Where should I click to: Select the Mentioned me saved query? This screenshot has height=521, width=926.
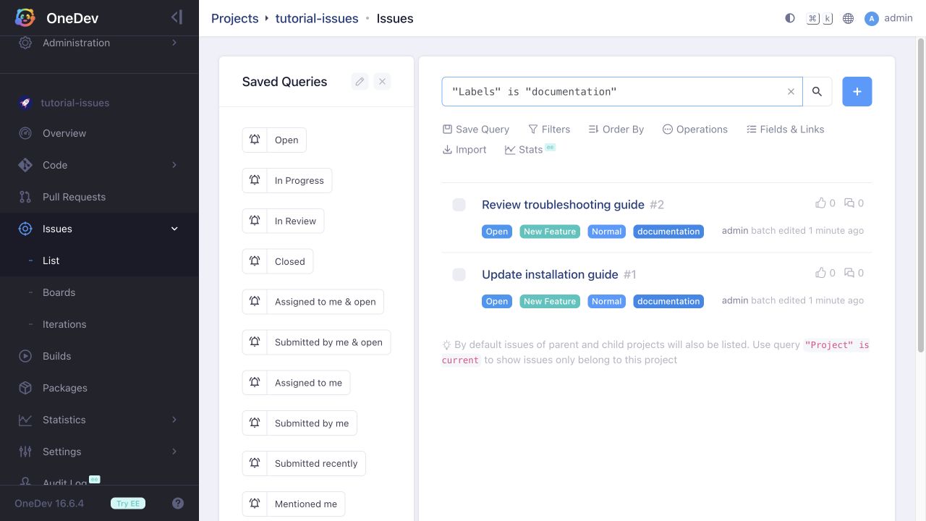click(x=306, y=504)
